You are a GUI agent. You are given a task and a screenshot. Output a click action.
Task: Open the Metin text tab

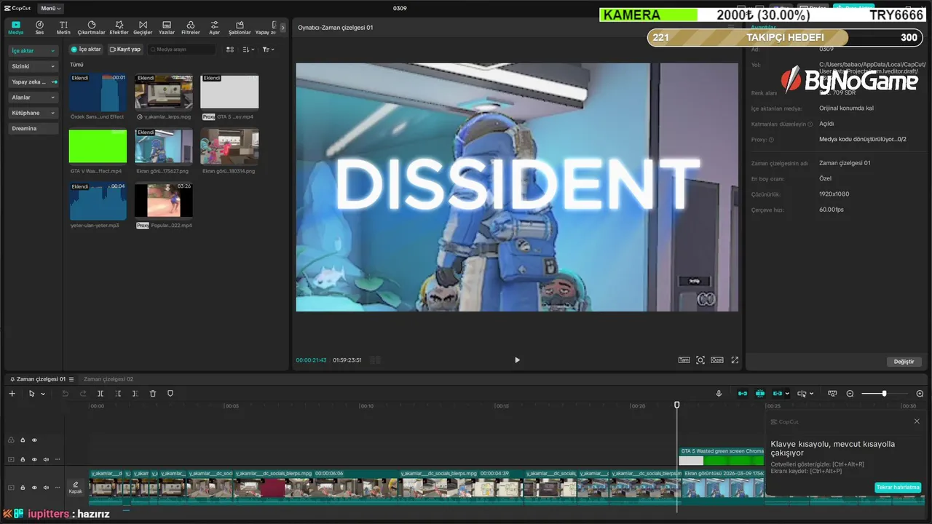[63, 28]
